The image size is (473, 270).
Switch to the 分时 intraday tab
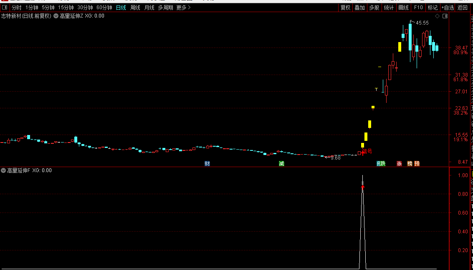click(x=17, y=7)
